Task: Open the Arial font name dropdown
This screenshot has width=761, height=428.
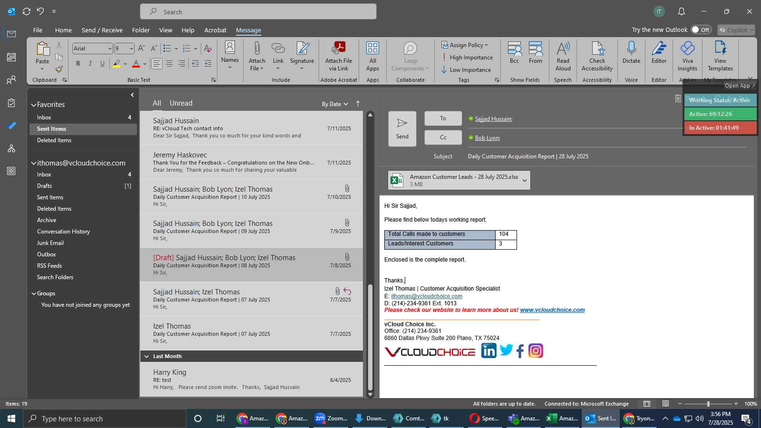Action: point(110,49)
